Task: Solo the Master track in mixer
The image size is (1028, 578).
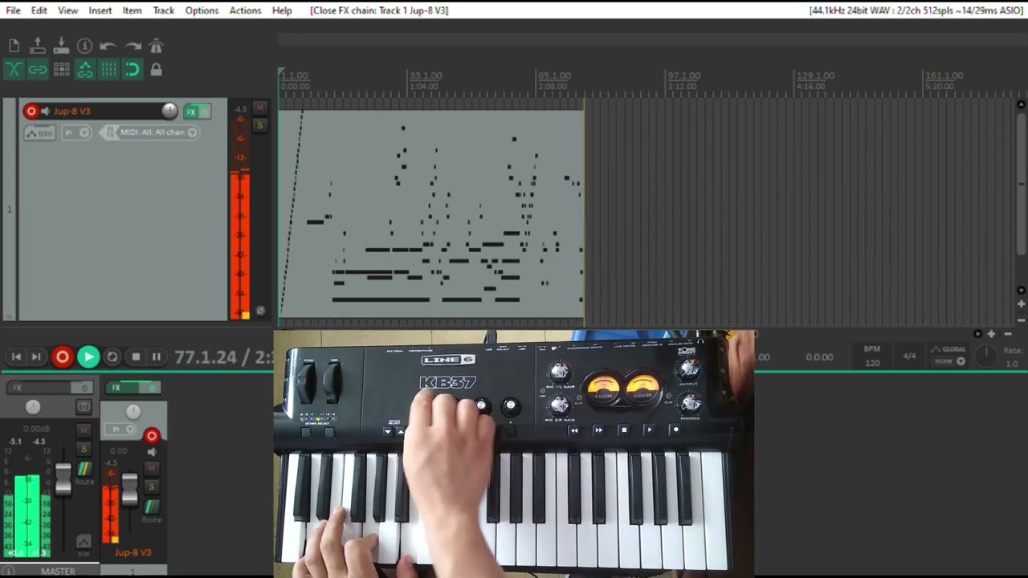Action: tap(84, 449)
